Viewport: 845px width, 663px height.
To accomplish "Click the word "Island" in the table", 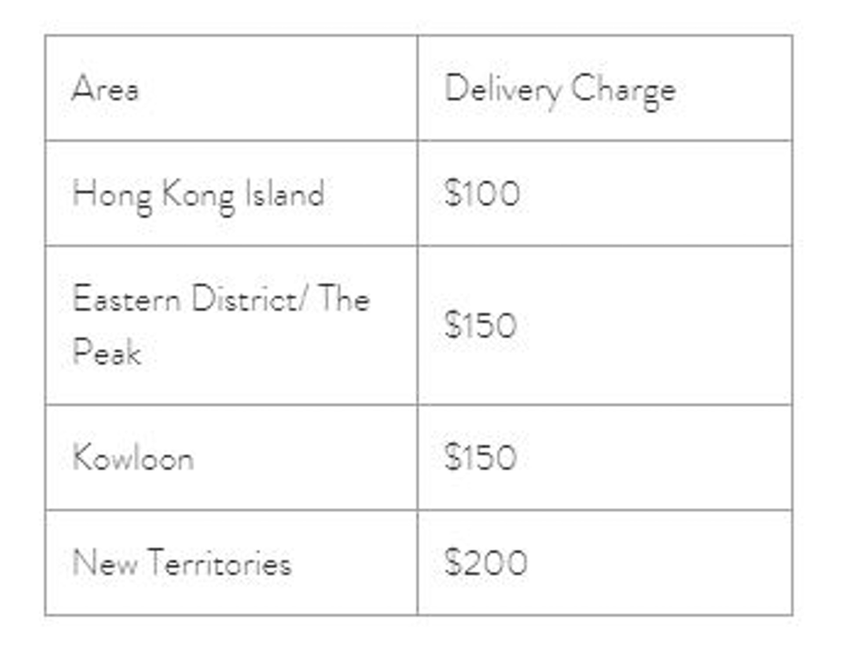I will point(284,194).
